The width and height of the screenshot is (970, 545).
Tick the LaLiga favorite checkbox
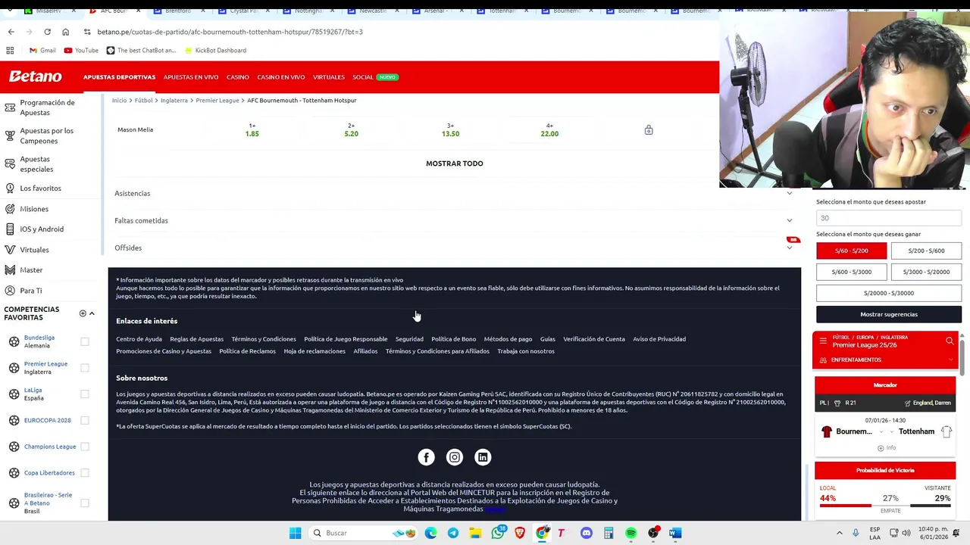click(85, 394)
